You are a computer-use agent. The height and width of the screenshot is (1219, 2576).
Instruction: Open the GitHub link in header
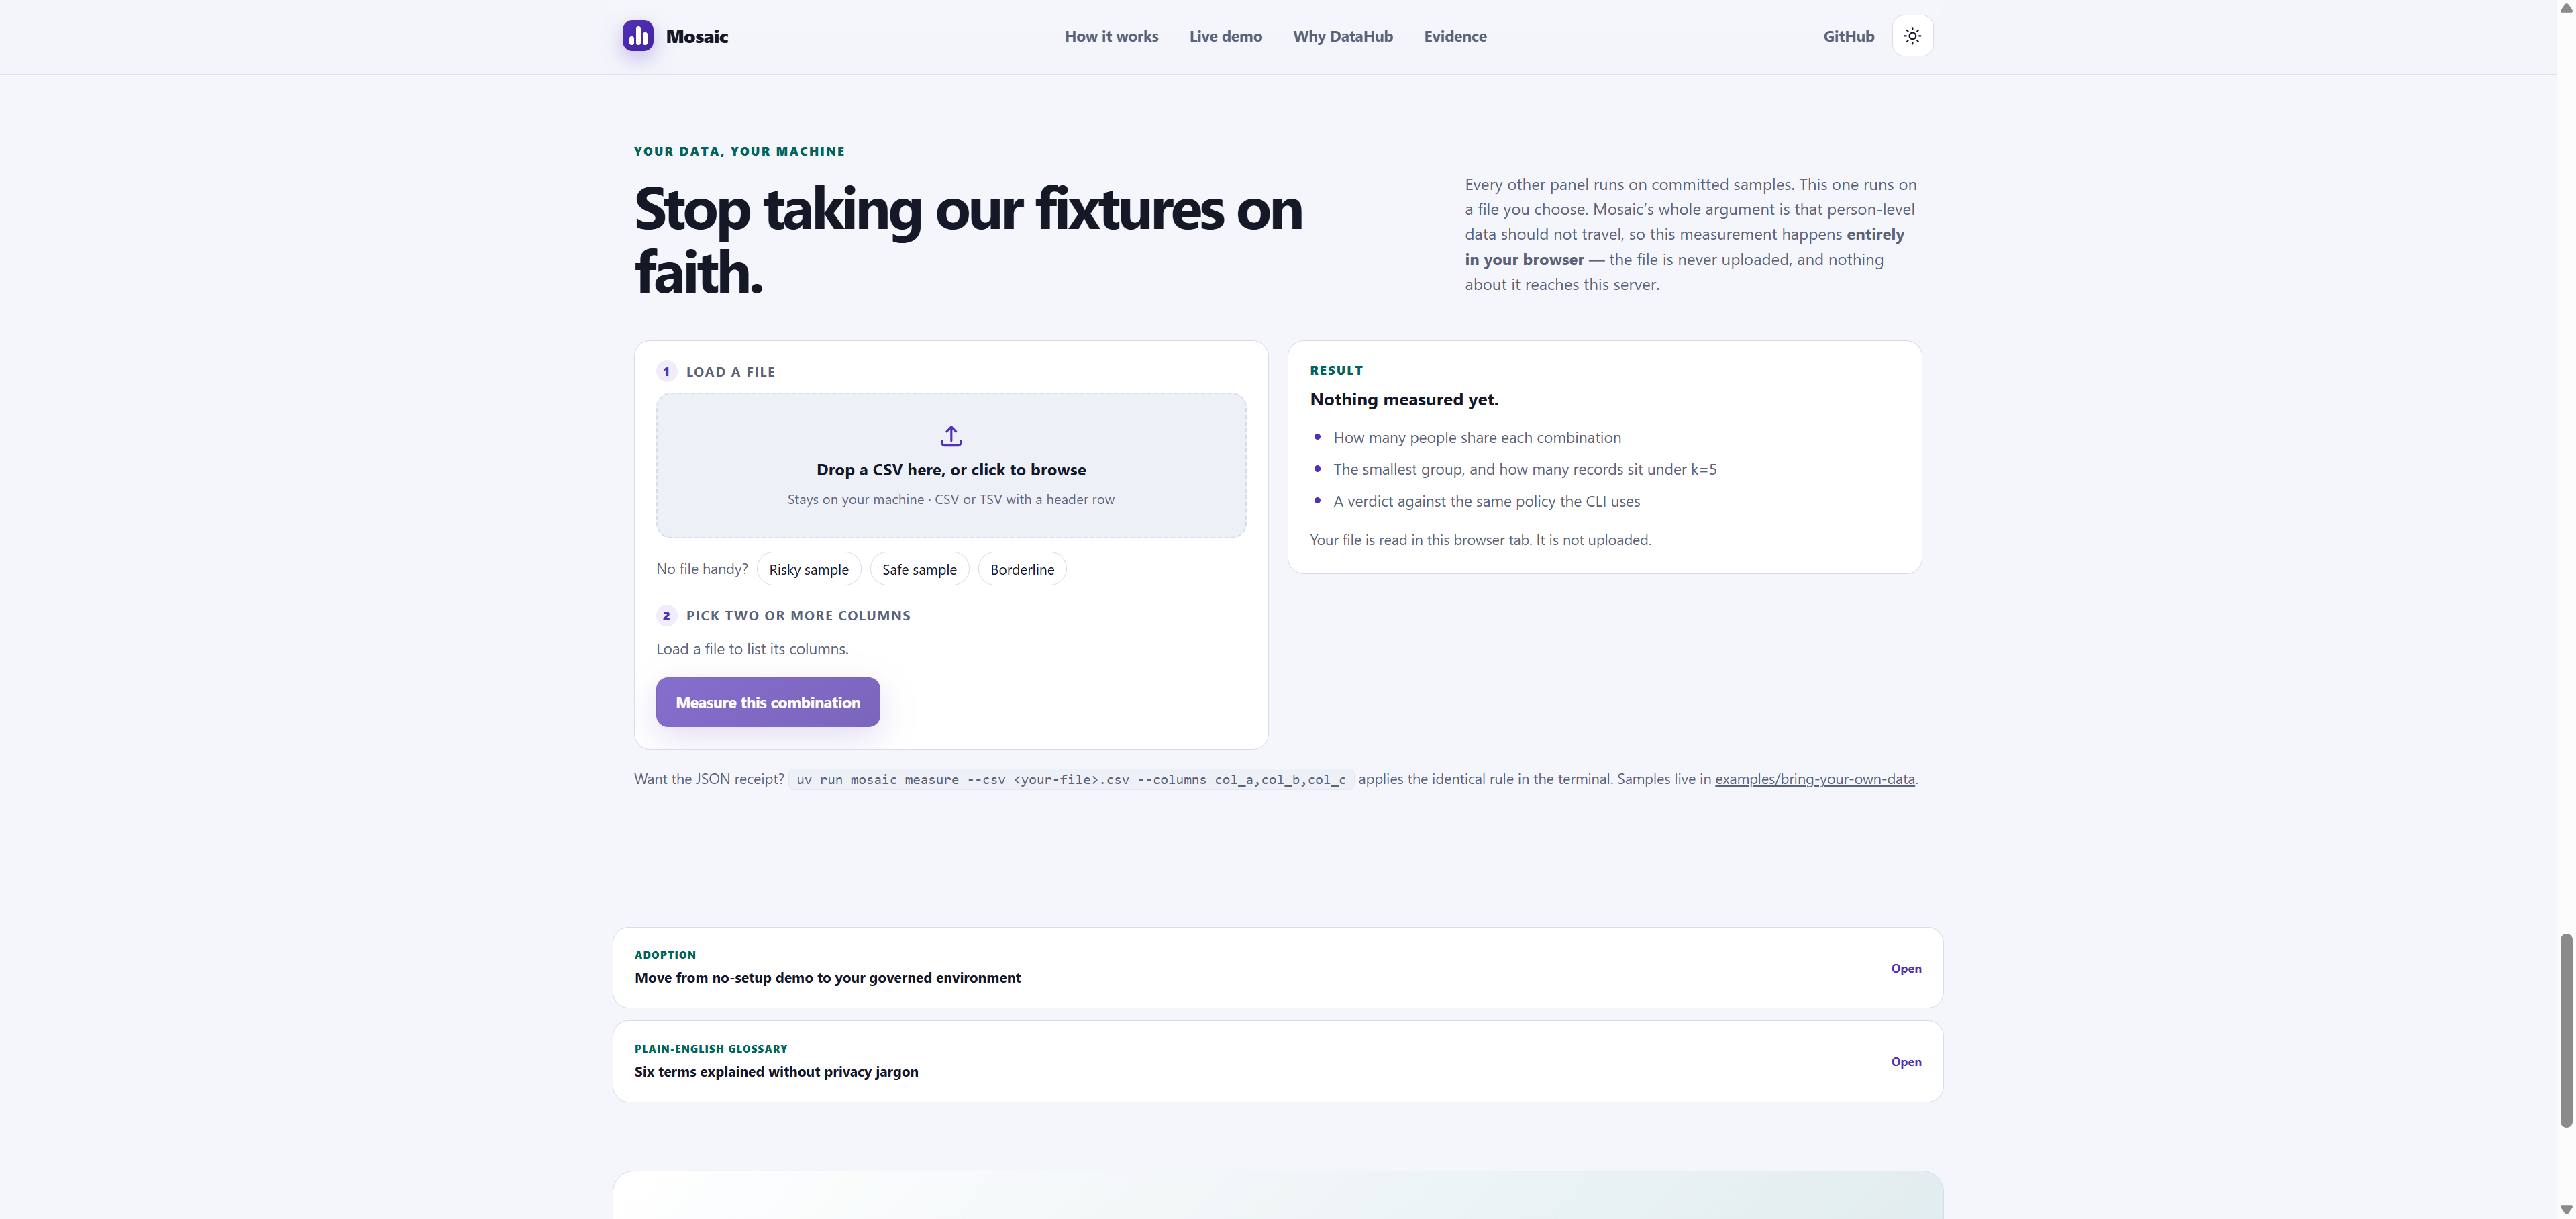pos(1848,36)
